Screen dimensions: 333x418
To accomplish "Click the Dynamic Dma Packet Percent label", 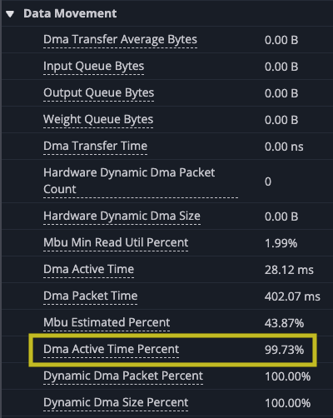I will pyautogui.click(x=123, y=376).
